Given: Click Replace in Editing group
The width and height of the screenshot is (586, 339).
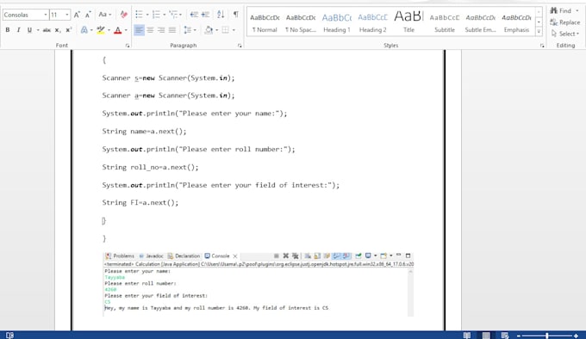Looking at the screenshot, I should [564, 22].
